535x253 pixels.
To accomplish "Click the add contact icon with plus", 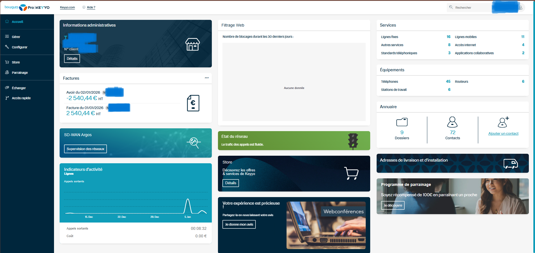I will (503, 122).
